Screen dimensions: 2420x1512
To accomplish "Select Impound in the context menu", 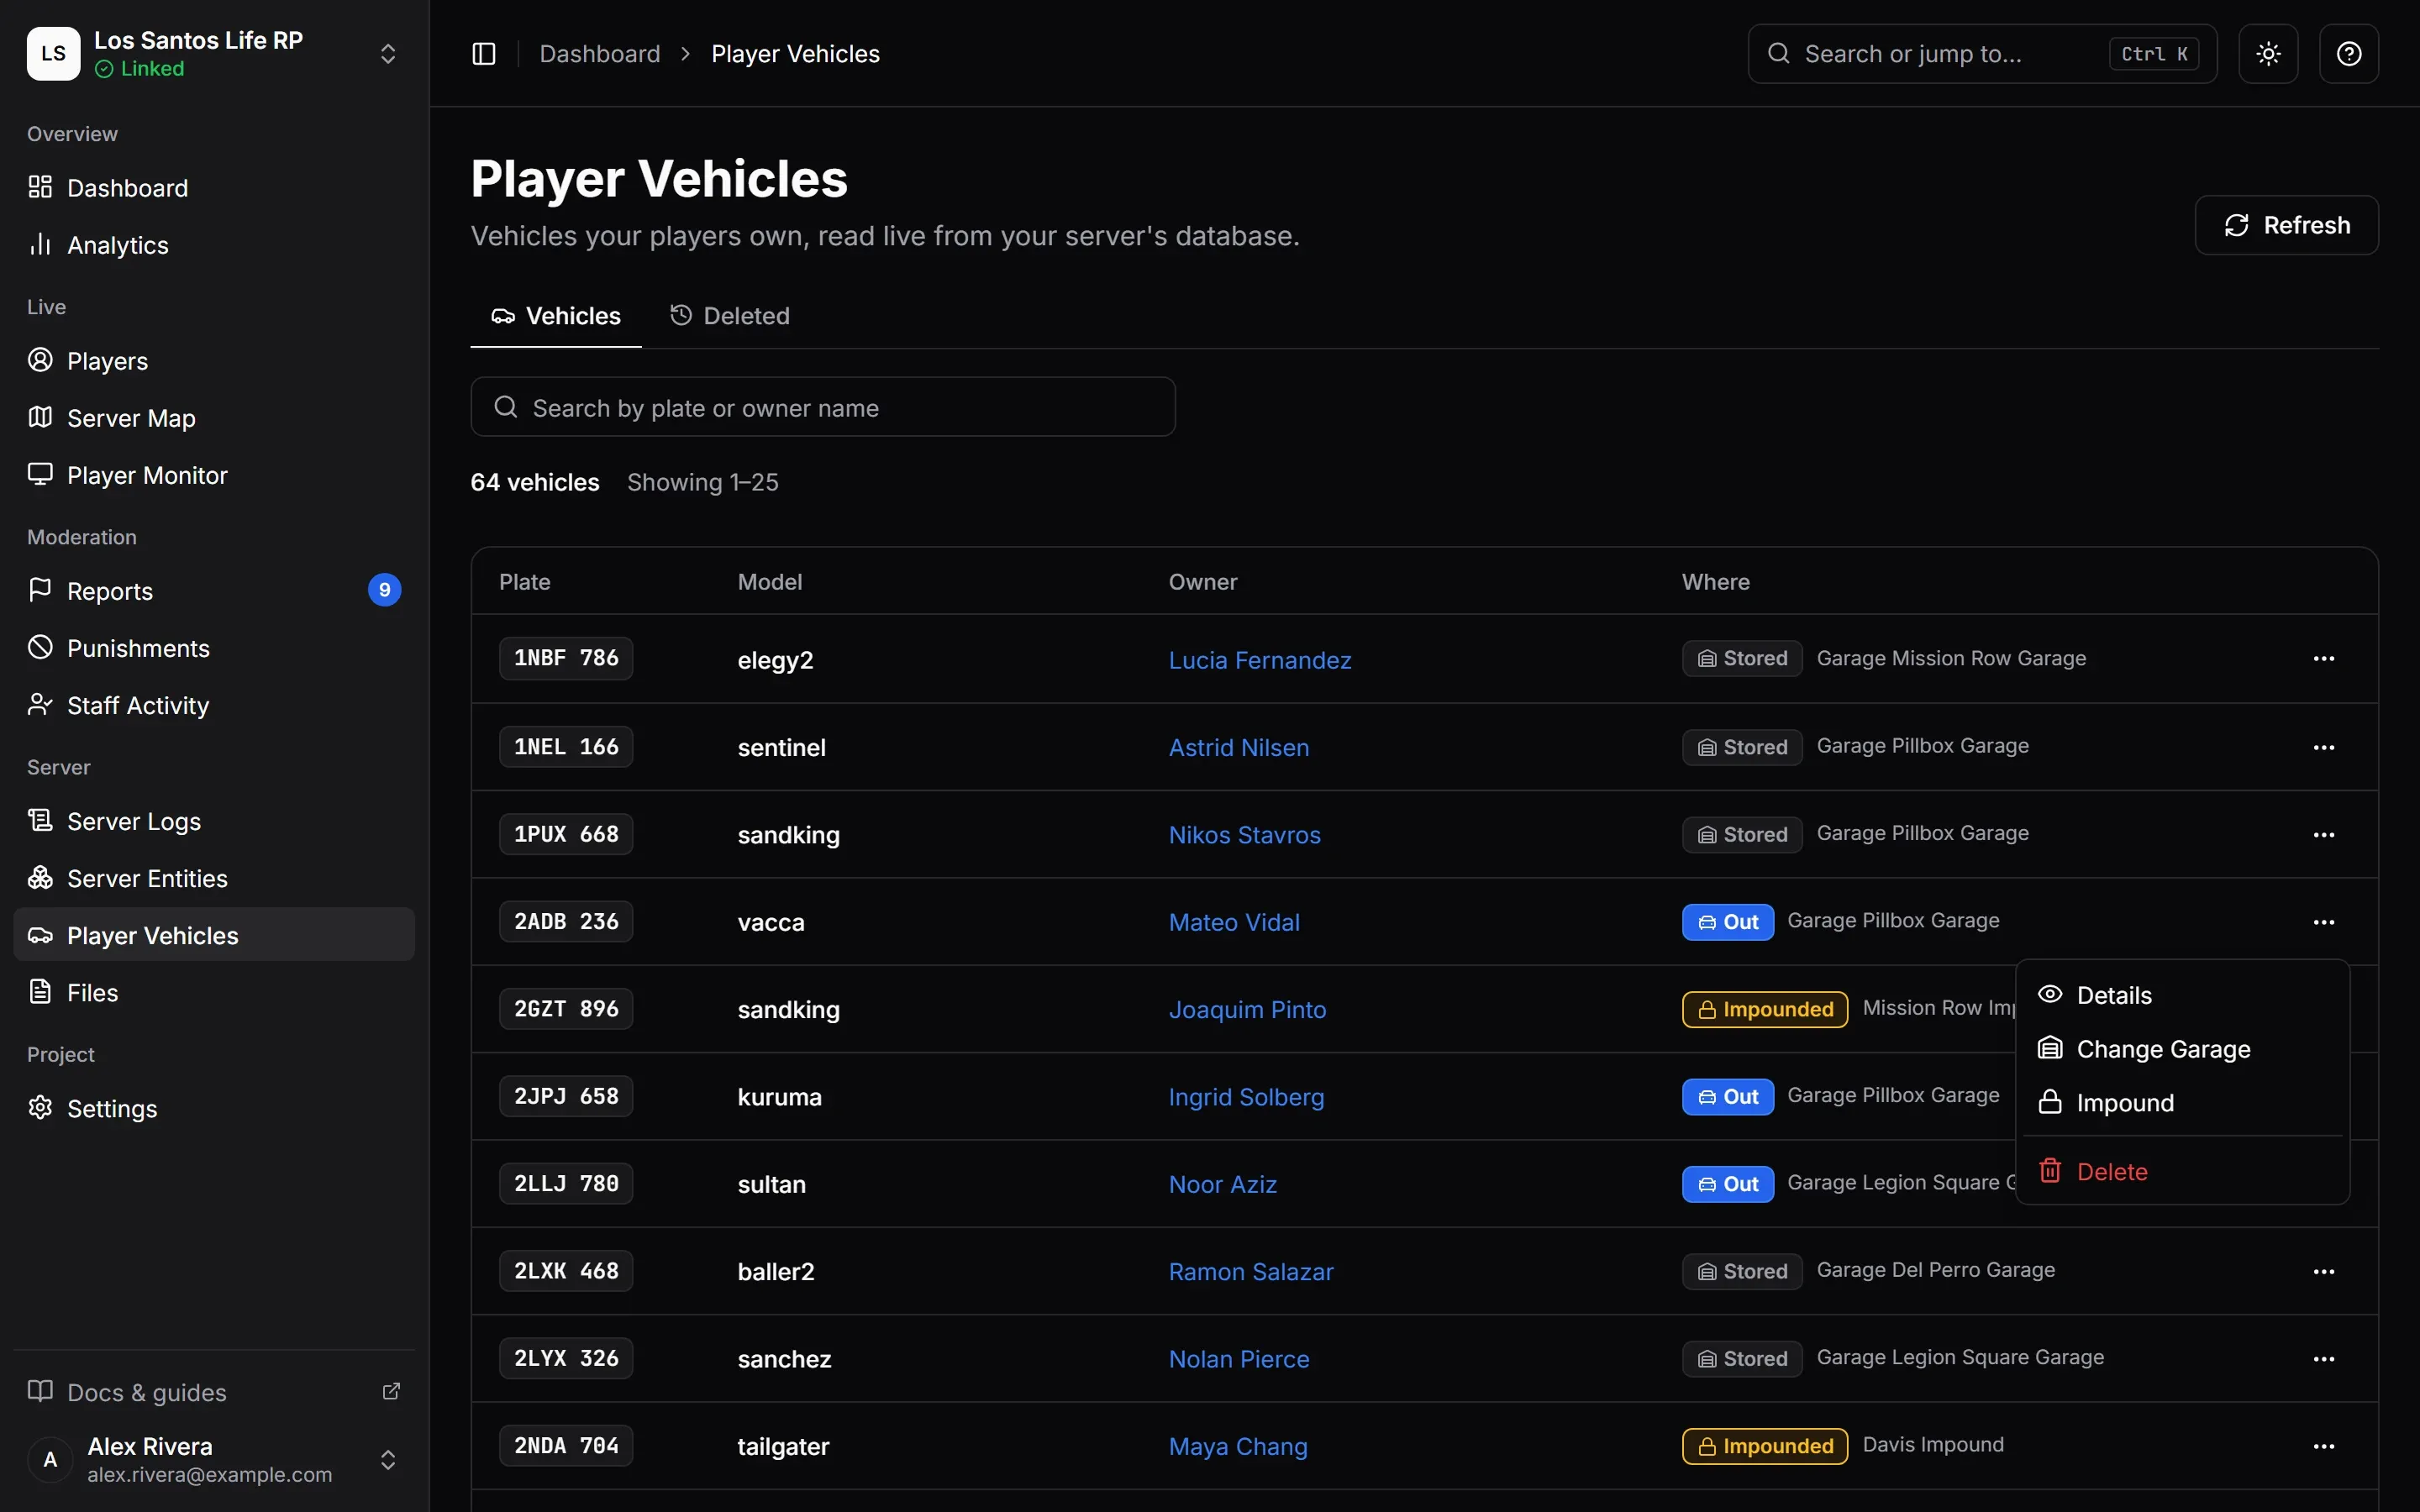I will [2182, 1103].
